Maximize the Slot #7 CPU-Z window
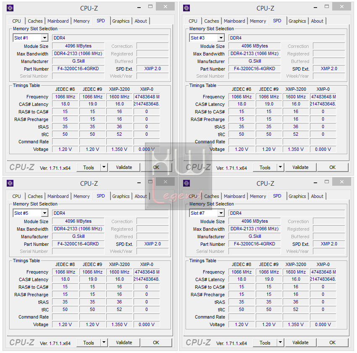357x353 pixels. coord(327,182)
